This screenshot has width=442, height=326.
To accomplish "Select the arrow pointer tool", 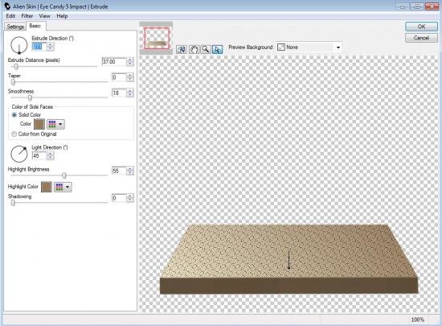I will 217,49.
